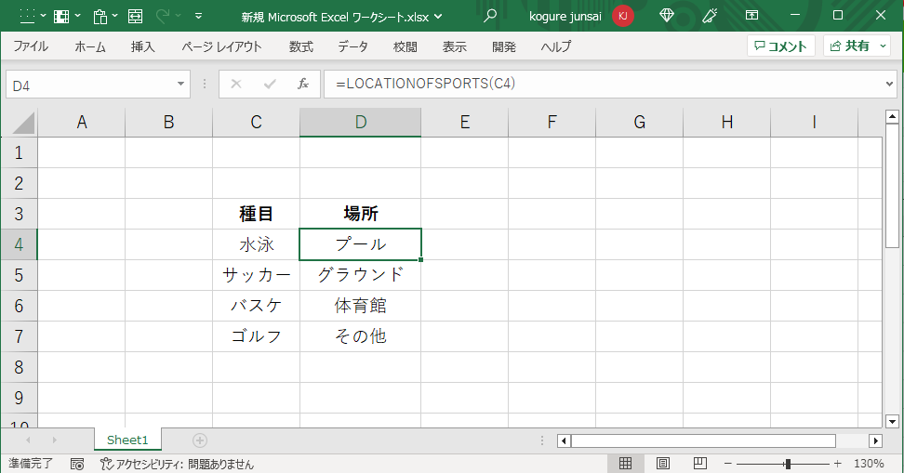Customize Quick Access Toolbar dropdown
The height and width of the screenshot is (473, 904).
198,16
